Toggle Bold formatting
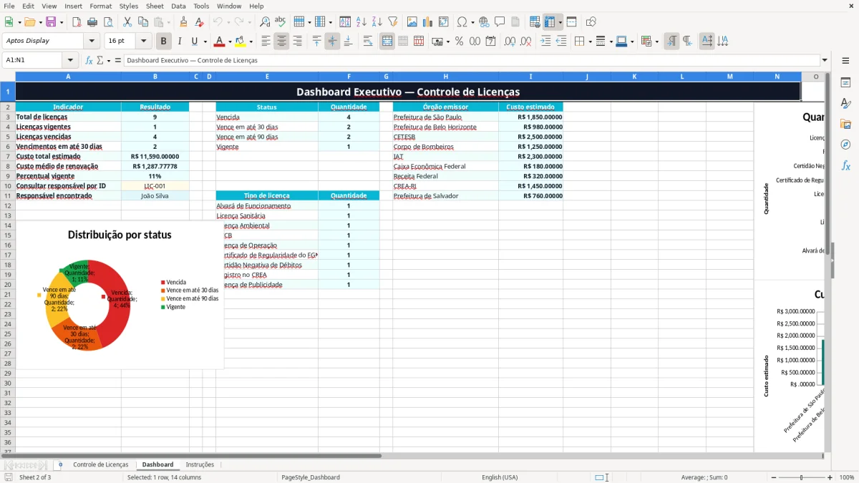 coord(164,42)
